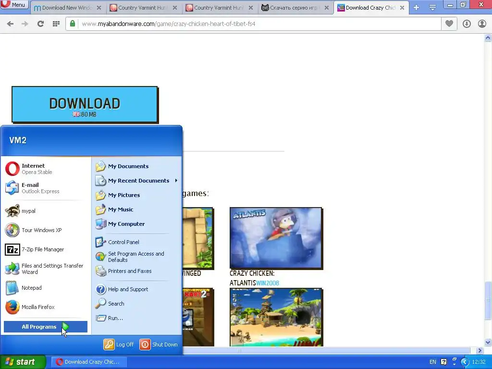Switch to the Download New Windows tab

67,8
